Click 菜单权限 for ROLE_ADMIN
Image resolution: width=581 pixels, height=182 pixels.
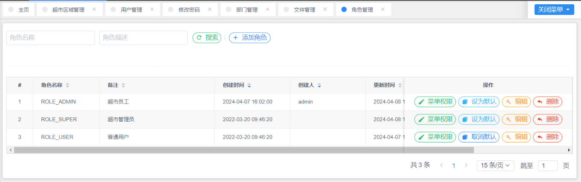(x=435, y=102)
